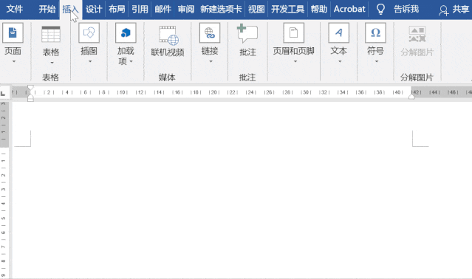472x279 pixels.
Task: Click the 插图 illustrations icon
Action: pos(89,32)
